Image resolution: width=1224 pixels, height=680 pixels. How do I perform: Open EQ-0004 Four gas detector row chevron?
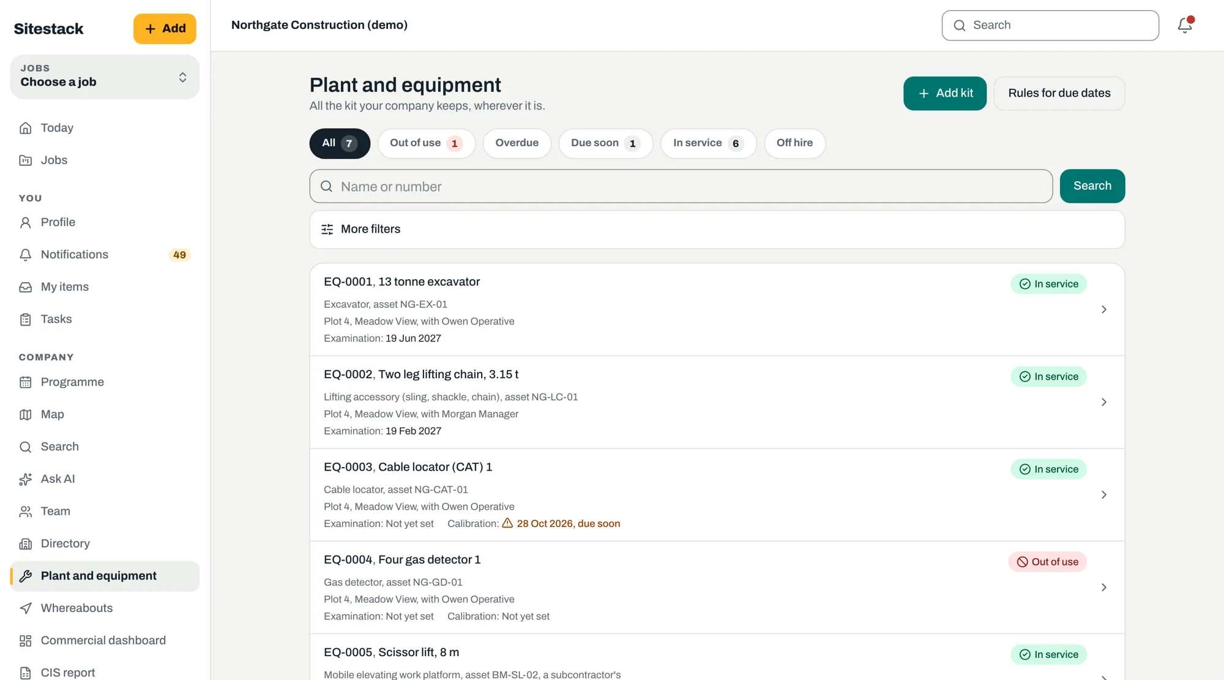click(x=1103, y=588)
